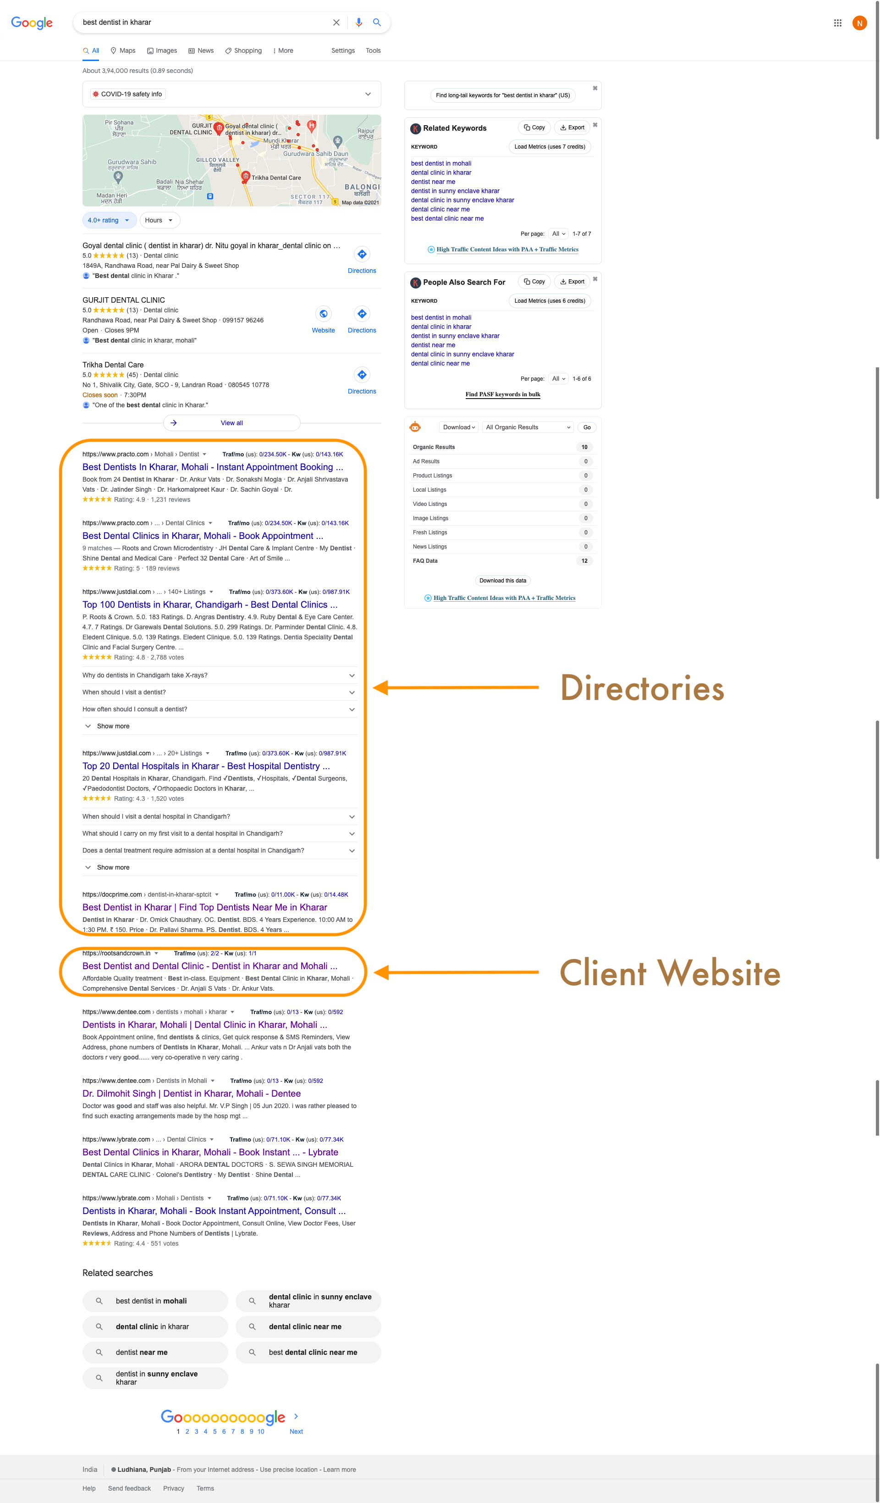The image size is (880, 1503).
Task: Open the More search menu
Action: [283, 51]
